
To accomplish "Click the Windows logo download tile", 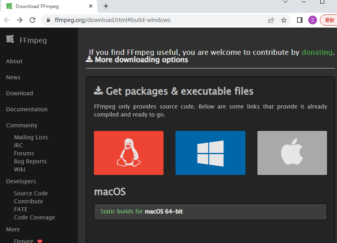I will (x=210, y=153).
